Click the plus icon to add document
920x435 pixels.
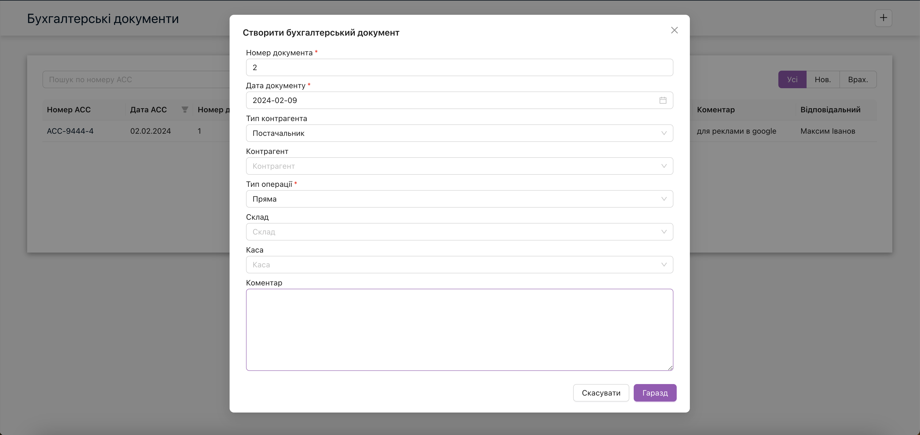[x=883, y=18]
